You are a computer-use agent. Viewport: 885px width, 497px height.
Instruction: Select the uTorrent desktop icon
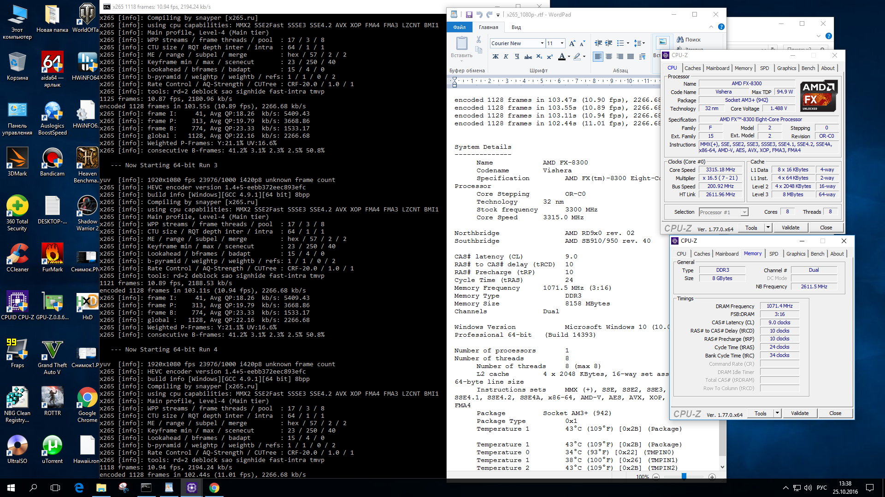[53, 450]
